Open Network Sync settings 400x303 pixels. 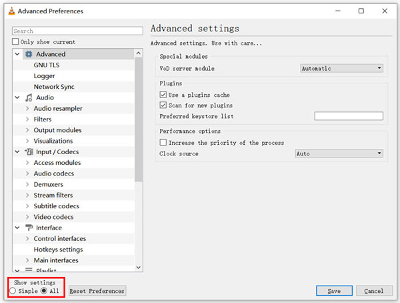54,87
